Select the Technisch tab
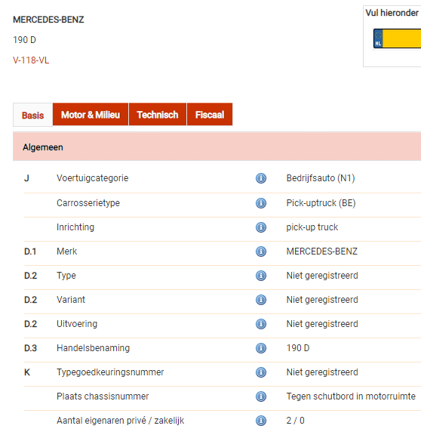 pyautogui.click(x=158, y=114)
